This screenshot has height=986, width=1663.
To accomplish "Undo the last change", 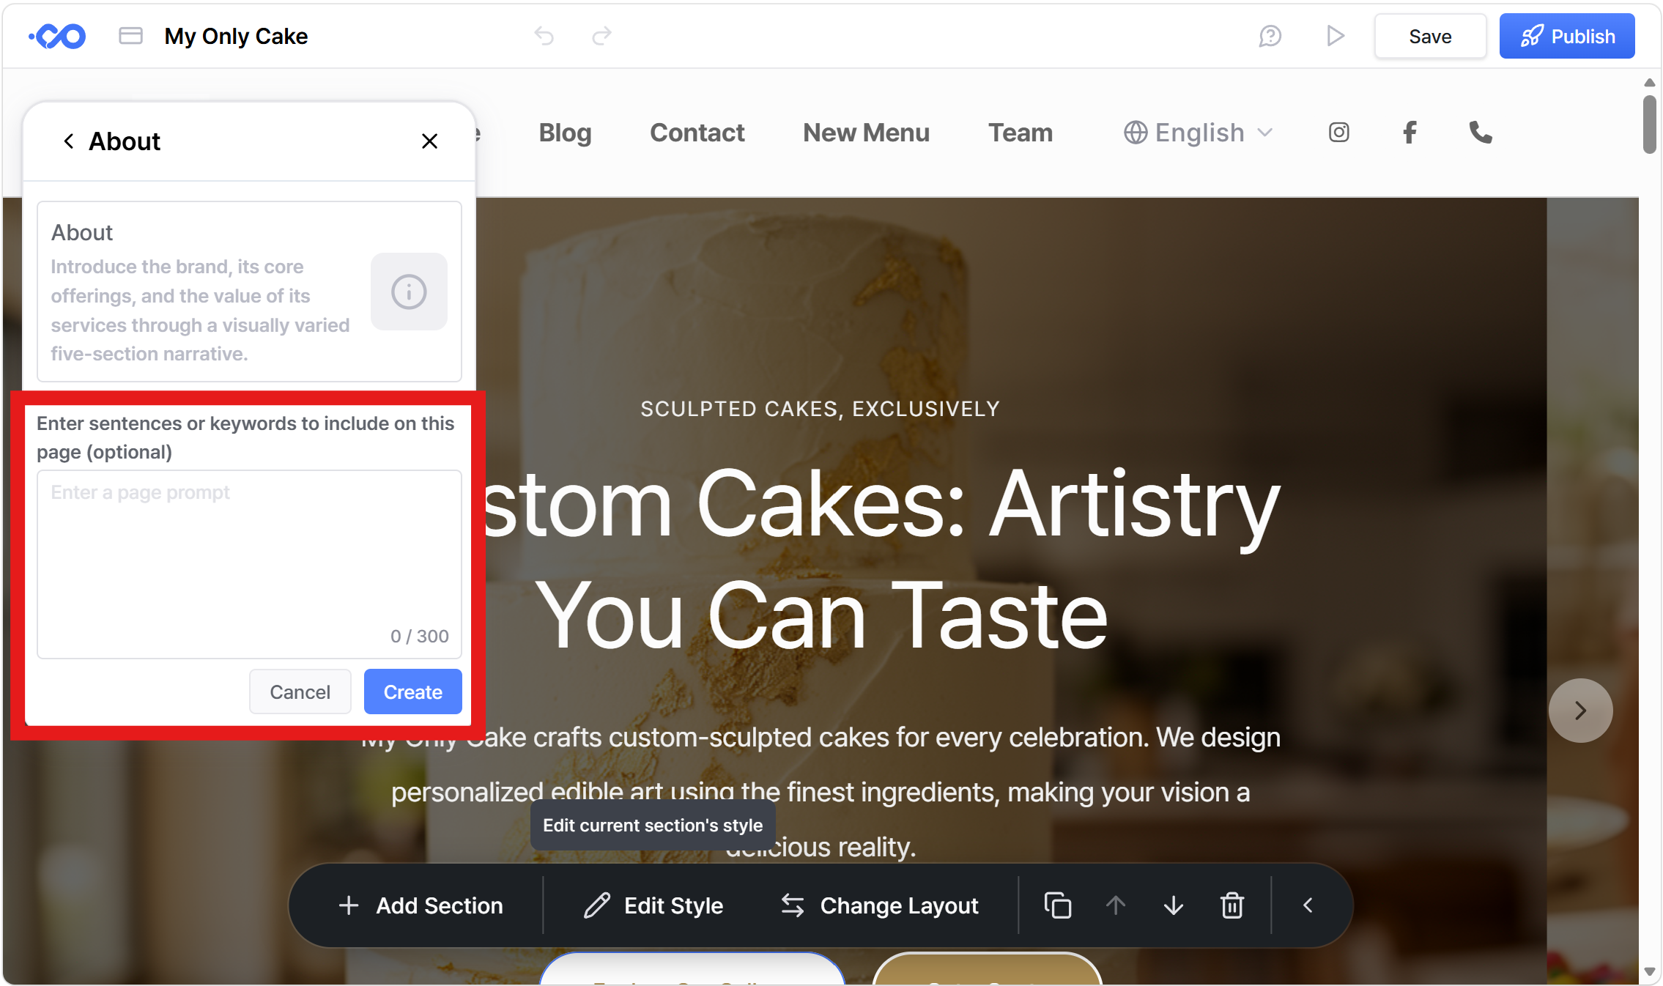I will tap(544, 36).
